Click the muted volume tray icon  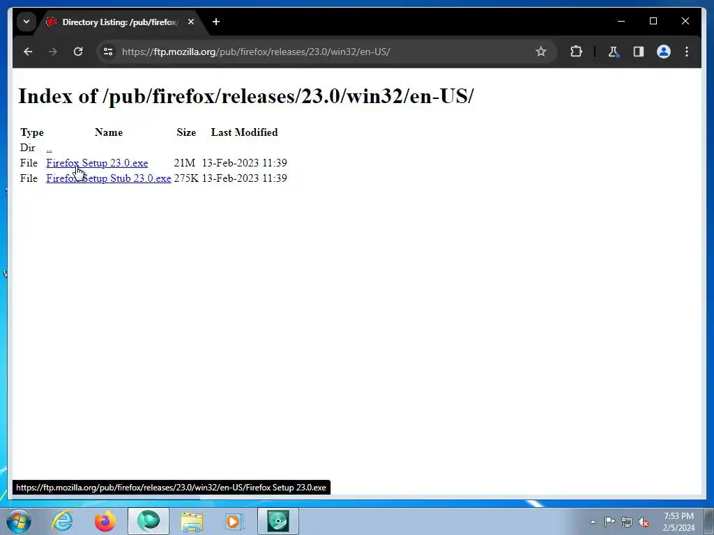[x=644, y=522]
